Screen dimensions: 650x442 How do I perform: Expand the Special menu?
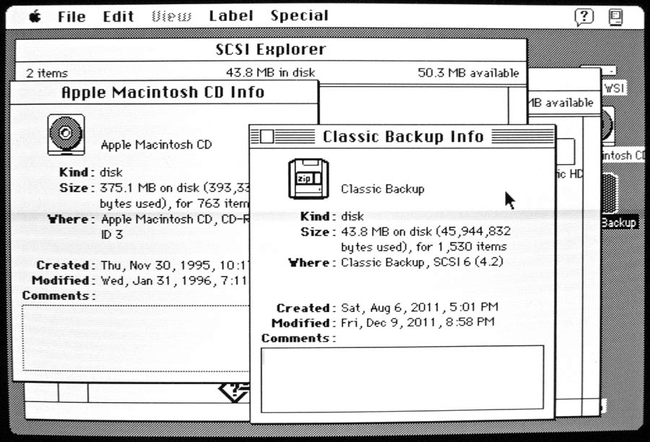(x=299, y=16)
